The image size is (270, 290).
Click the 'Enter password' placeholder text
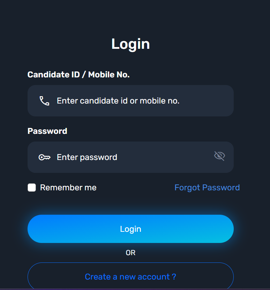(87, 158)
